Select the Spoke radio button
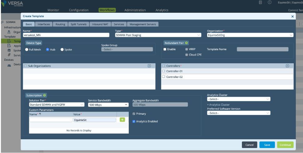303x153 pixels. click(x=62, y=50)
